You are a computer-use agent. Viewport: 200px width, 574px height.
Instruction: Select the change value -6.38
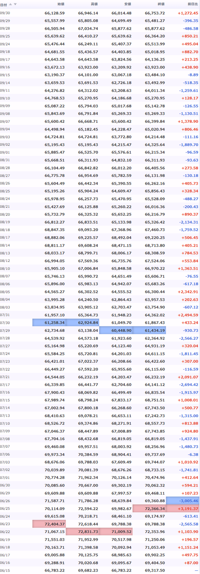coord(193,454)
